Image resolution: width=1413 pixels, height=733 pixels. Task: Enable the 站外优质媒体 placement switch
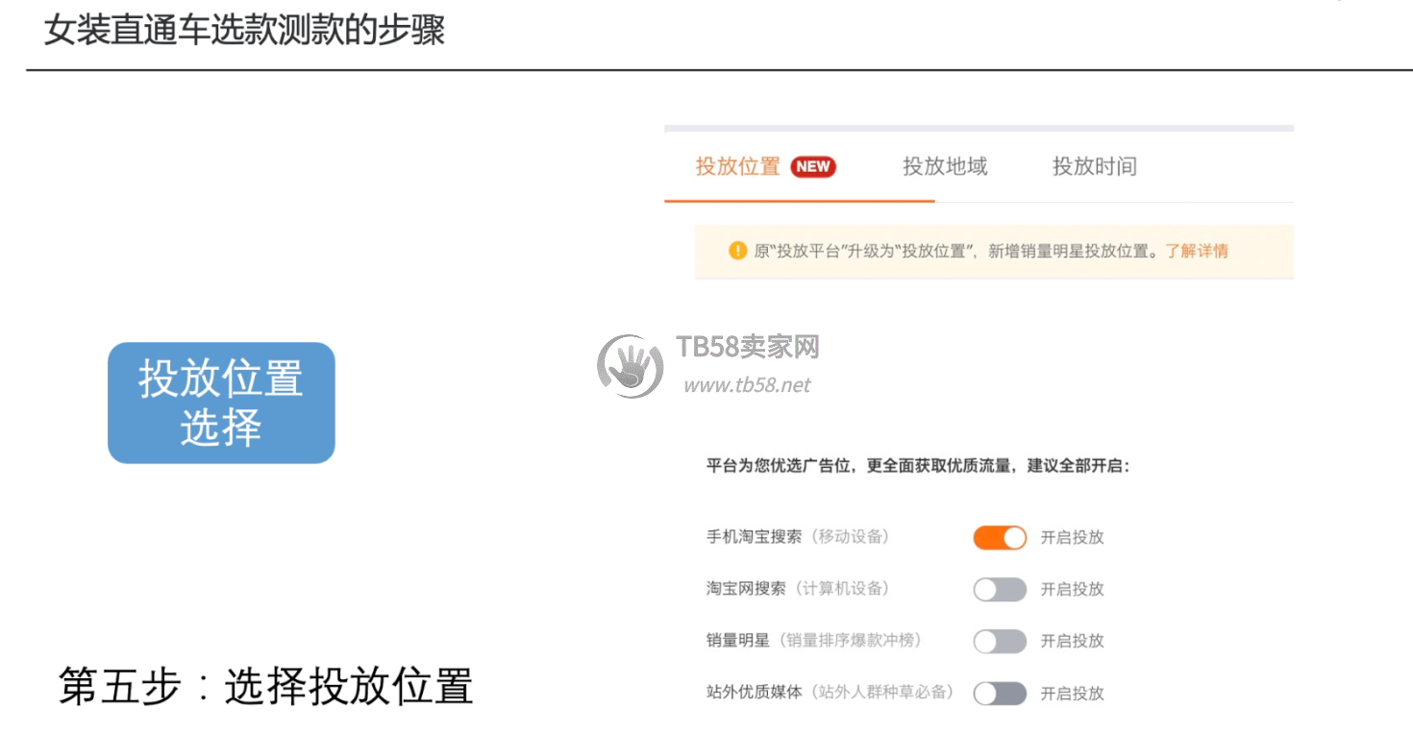[x=1000, y=693]
